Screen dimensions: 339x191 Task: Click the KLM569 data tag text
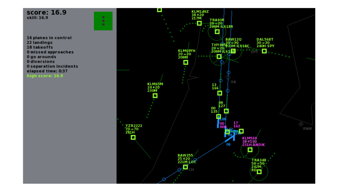(253, 141)
